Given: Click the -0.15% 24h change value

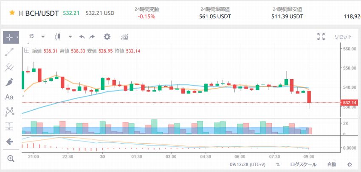Looking at the screenshot, I should [147, 17].
